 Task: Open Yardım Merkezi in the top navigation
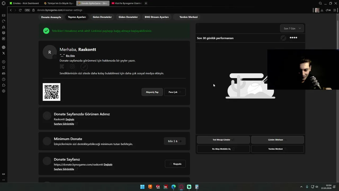tap(187, 17)
